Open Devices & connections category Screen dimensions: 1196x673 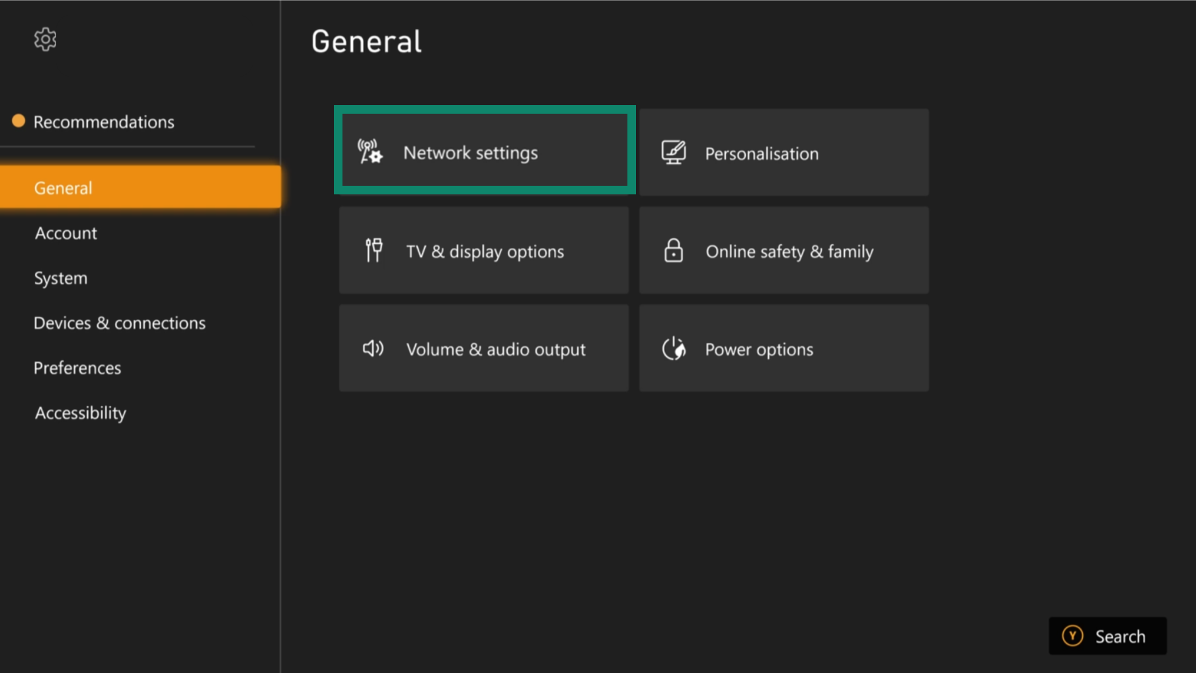(120, 323)
